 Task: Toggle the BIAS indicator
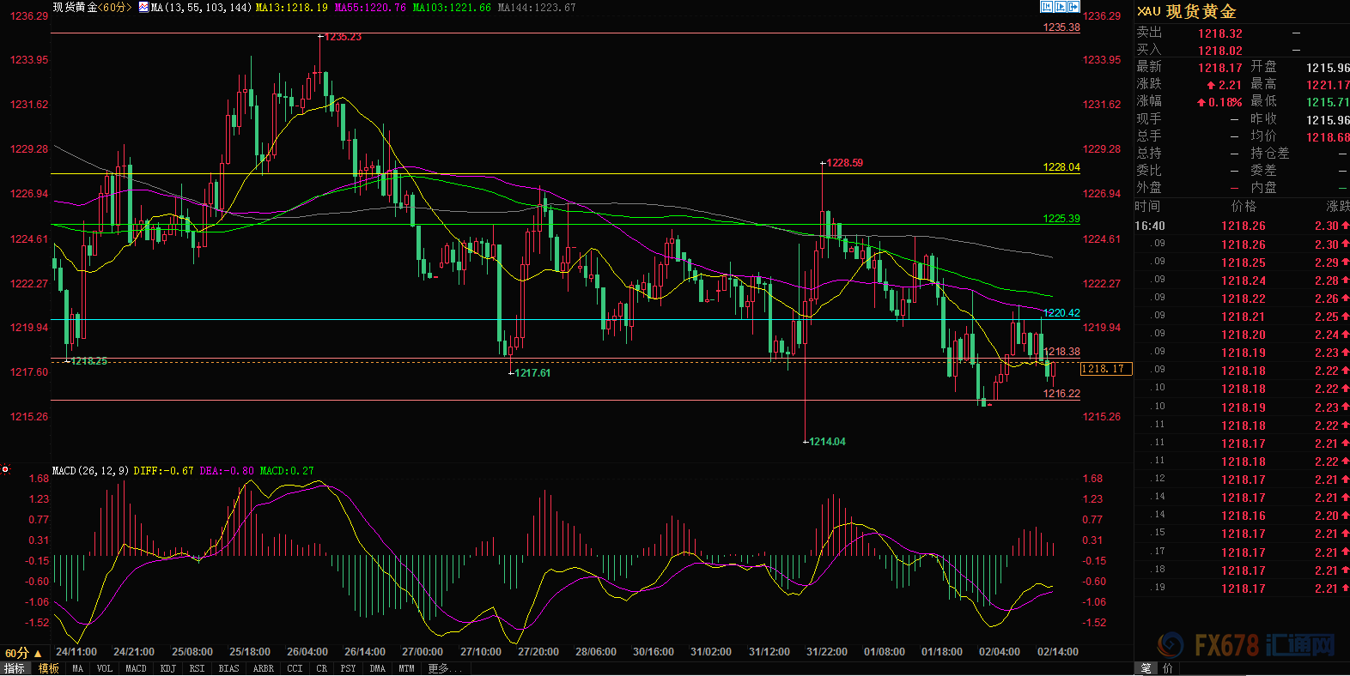coord(228,668)
